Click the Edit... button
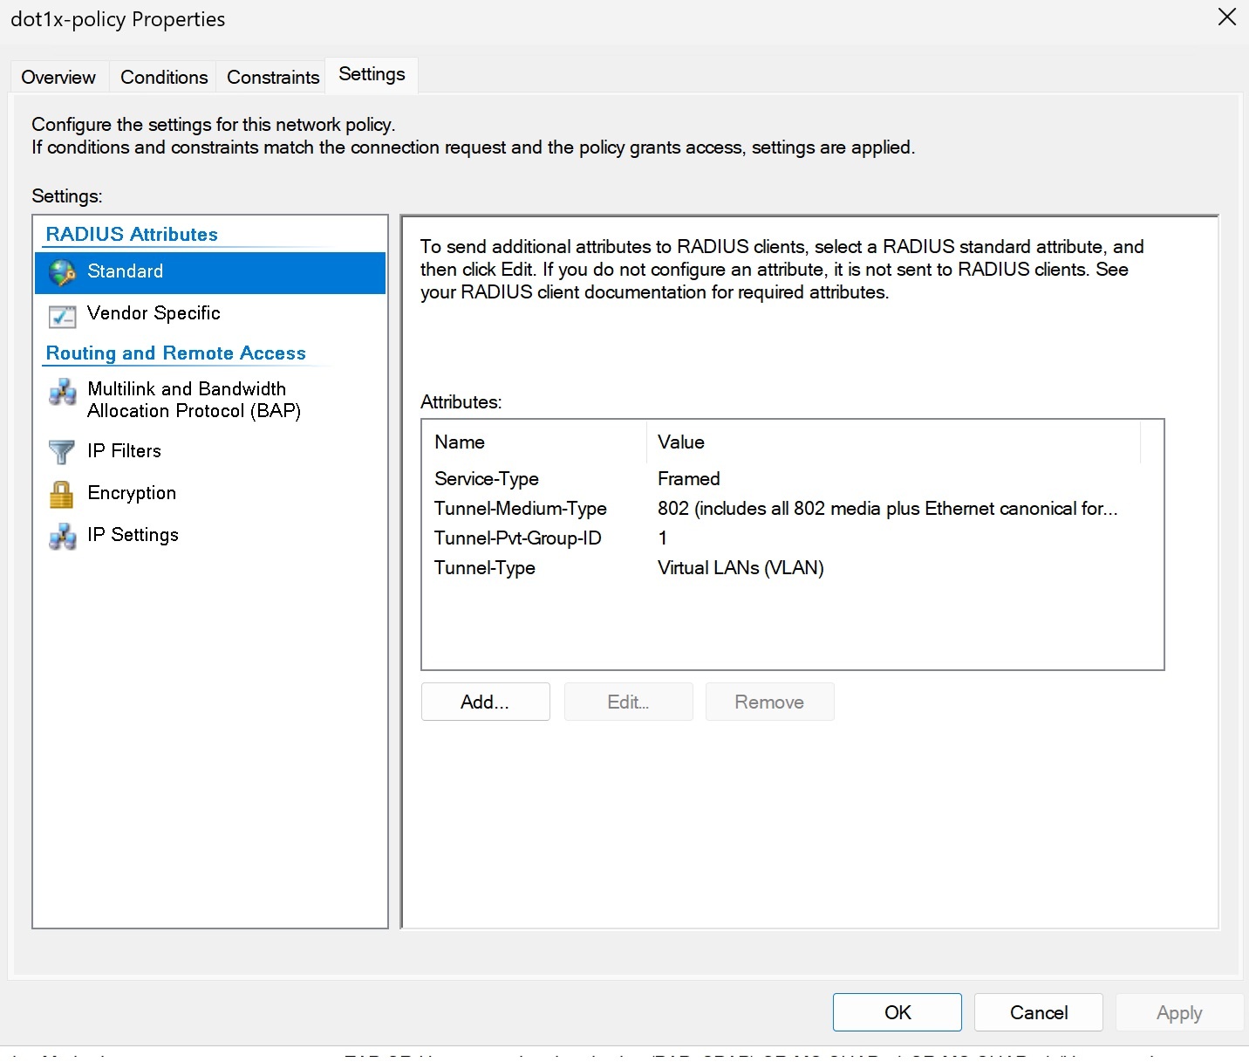 click(x=628, y=702)
